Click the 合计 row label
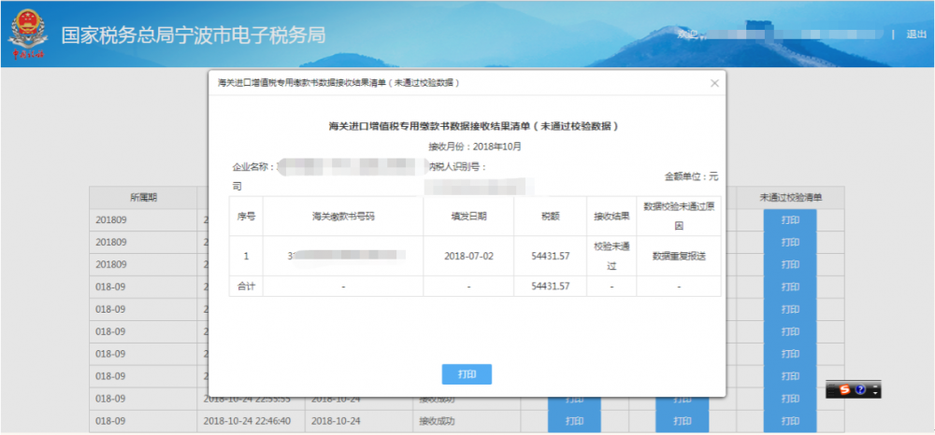Image resolution: width=935 pixels, height=435 pixels. click(x=246, y=287)
